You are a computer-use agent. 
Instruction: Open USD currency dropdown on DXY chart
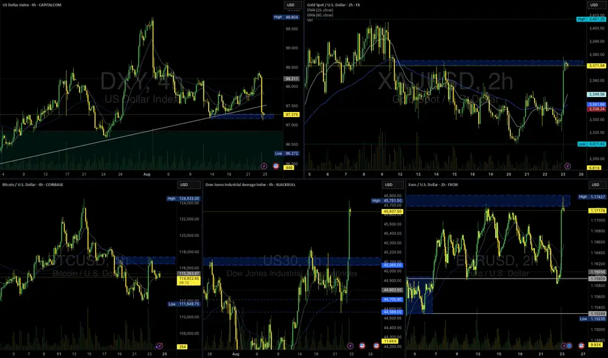294,5
